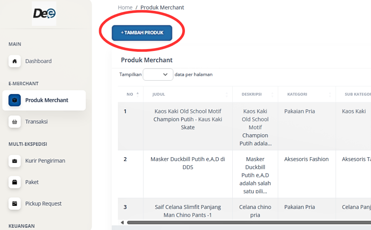This screenshot has width=371, height=230.
Task: Click the Pickup Request icon
Action: click(14, 204)
